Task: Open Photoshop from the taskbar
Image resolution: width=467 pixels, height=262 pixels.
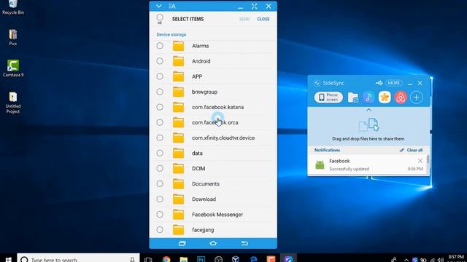Action: pos(201,259)
